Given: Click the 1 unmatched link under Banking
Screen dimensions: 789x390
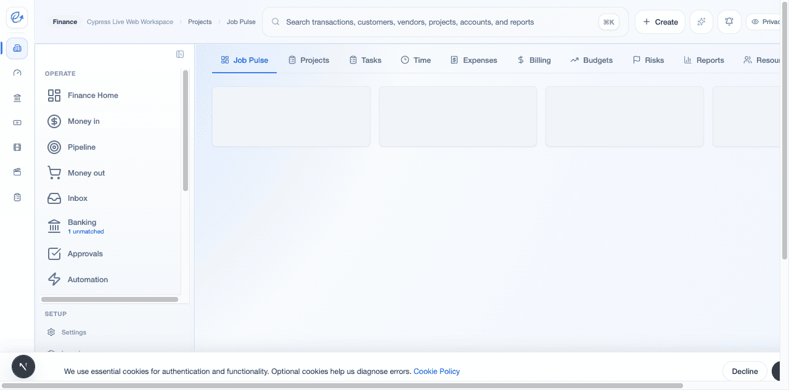Looking at the screenshot, I should point(86,232).
